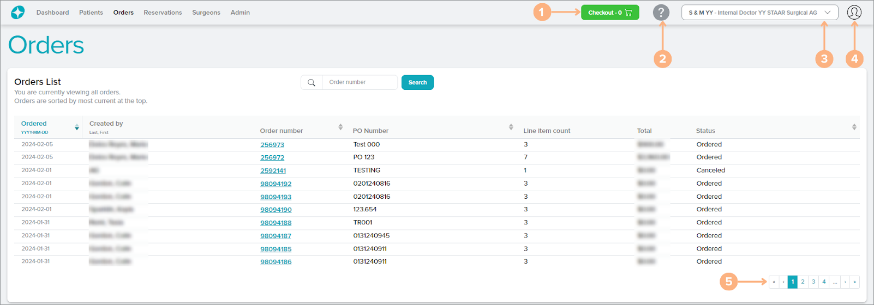Go to the next page arrow

click(x=845, y=282)
